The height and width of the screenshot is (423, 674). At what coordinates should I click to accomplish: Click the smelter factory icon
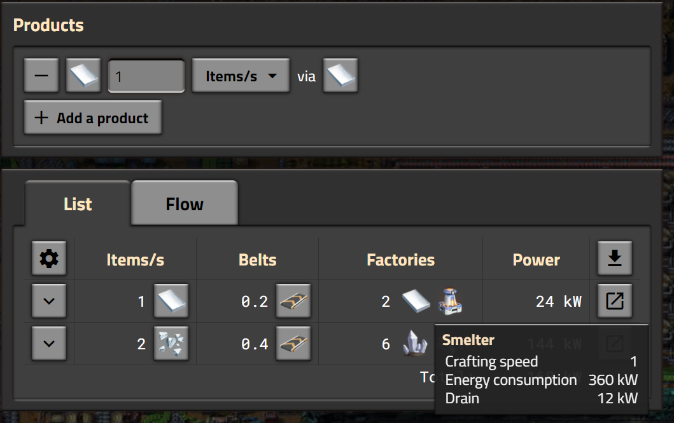[x=450, y=300]
